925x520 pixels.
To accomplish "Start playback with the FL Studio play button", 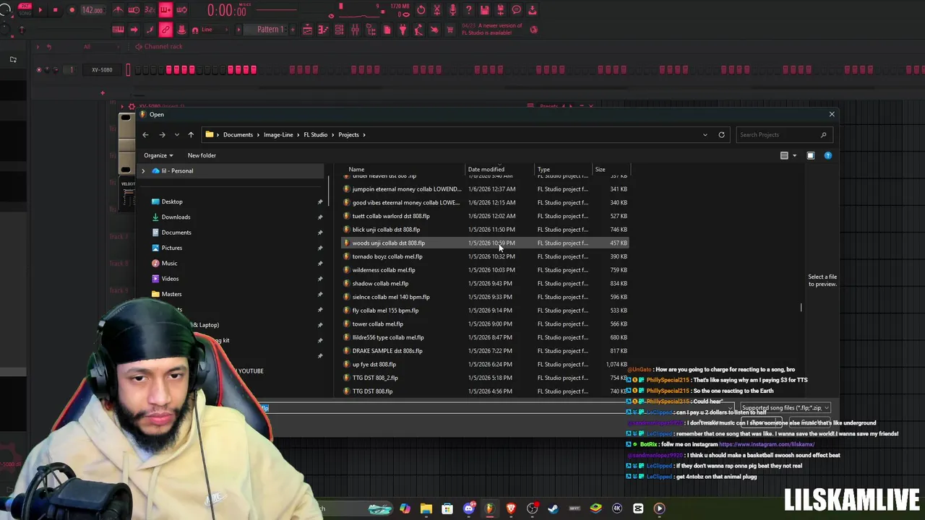I will 39,10.
